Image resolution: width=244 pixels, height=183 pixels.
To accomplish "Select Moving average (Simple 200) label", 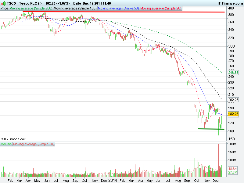I will coord(31,9).
